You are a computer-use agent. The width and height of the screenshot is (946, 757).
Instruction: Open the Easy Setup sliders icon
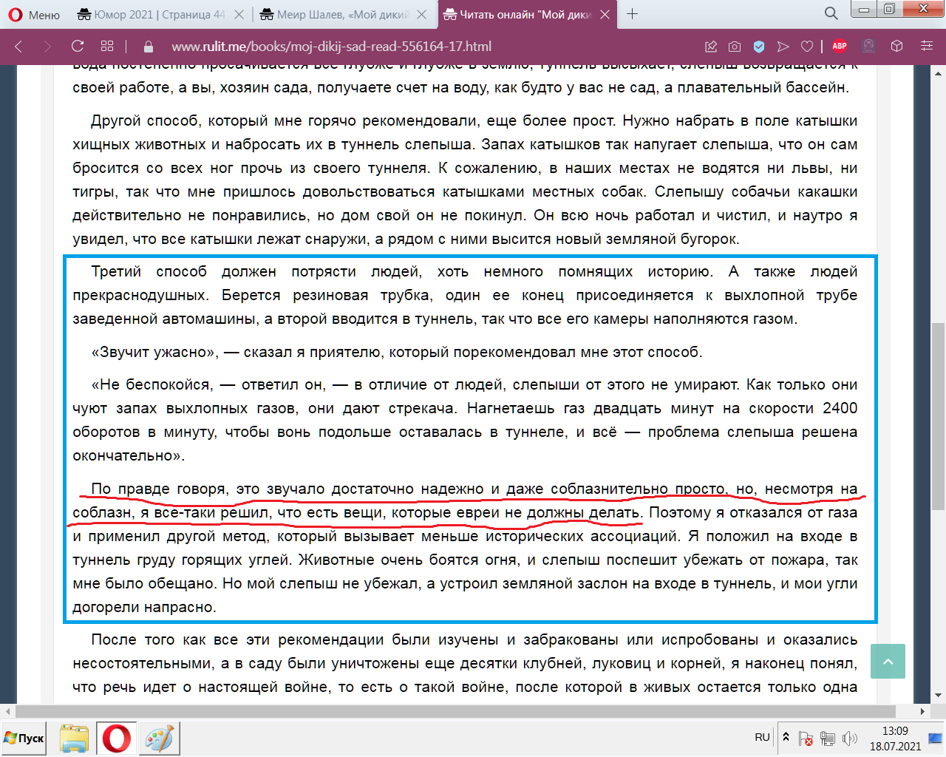[927, 46]
